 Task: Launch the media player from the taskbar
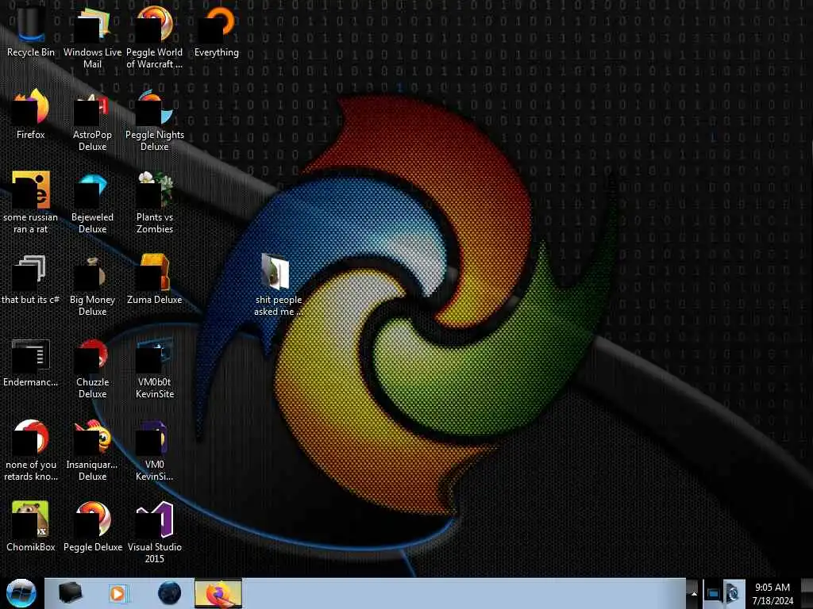coord(118,593)
